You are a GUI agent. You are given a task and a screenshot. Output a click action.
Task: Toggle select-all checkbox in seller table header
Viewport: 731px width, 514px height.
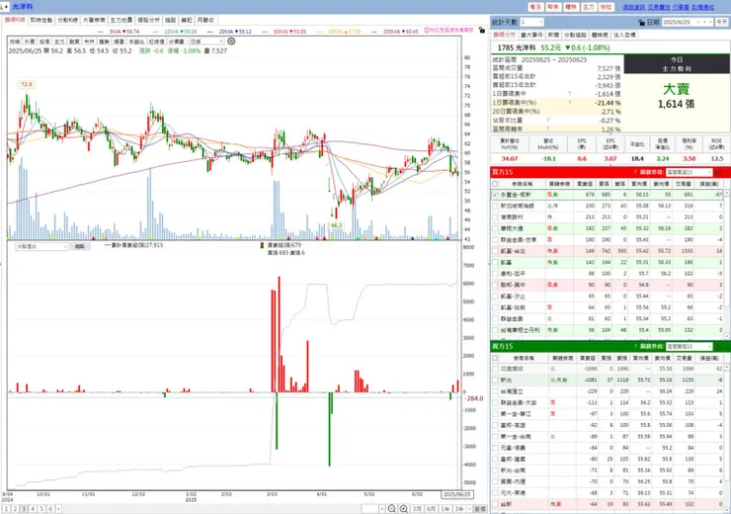(x=495, y=358)
